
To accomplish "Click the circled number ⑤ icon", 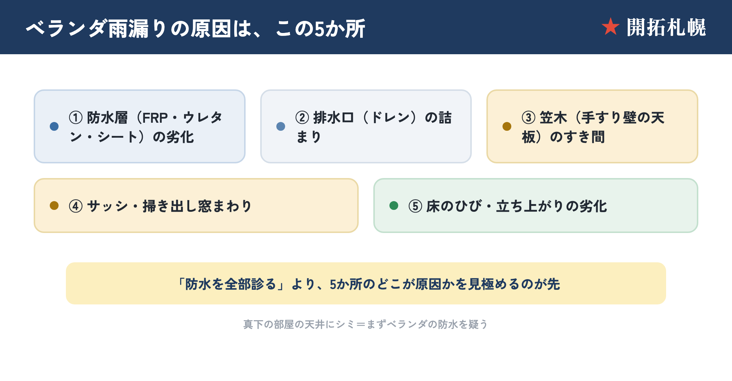I will (x=415, y=206).
